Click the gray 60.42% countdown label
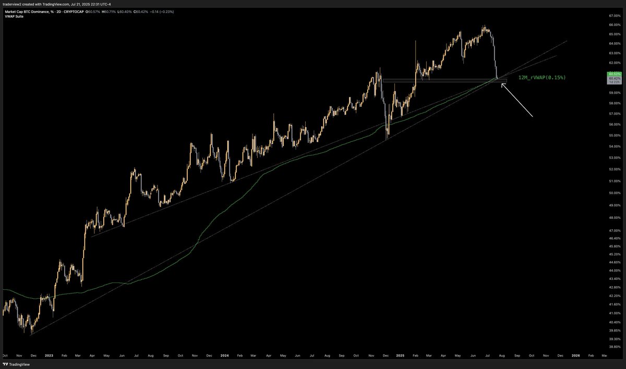Image resolution: width=626 pixels, height=369 pixels. point(614,78)
